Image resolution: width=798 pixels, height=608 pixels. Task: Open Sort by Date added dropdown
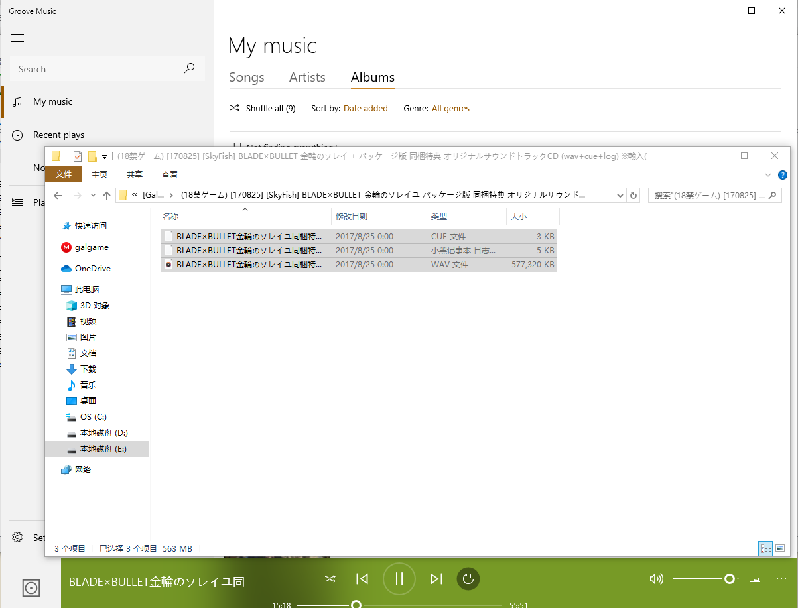(366, 108)
